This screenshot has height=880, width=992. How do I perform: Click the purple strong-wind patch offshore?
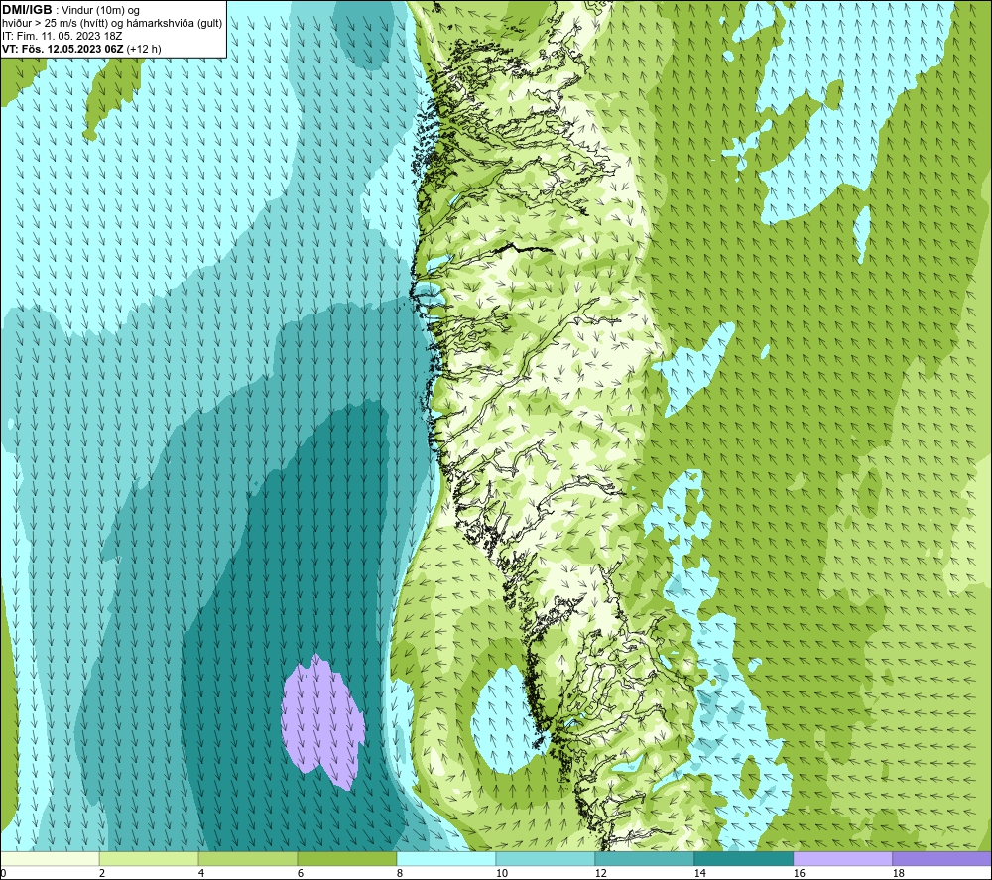[x=322, y=721]
